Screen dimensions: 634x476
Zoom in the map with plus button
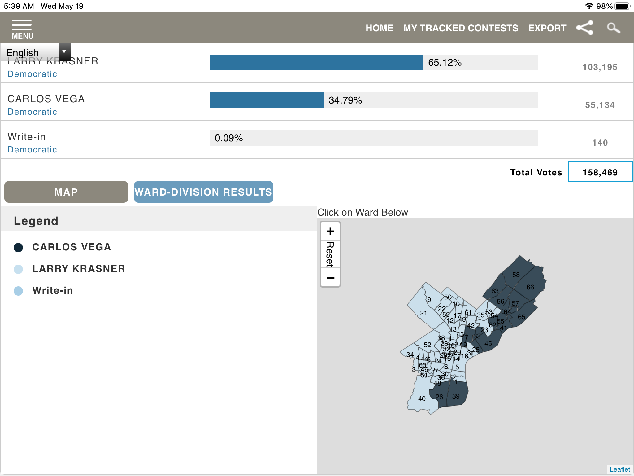click(x=330, y=231)
